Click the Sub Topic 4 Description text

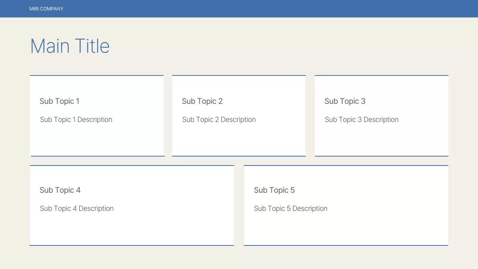click(x=77, y=208)
